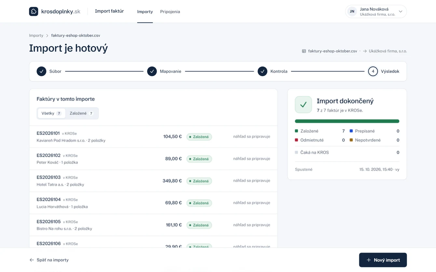Expand the Jana Nováková account dropdown chevron
Screen dimensions: 436x272
pos(401,11)
